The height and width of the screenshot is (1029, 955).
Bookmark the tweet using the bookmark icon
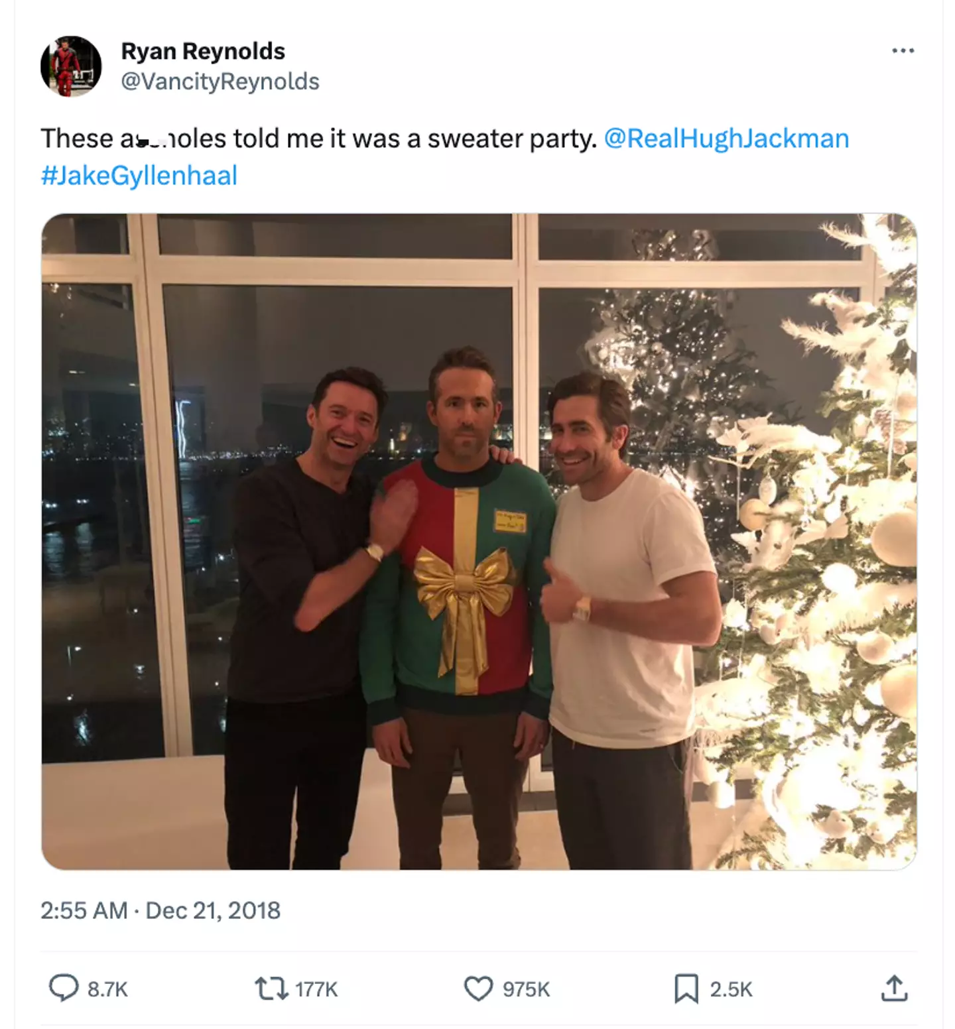[x=686, y=989]
